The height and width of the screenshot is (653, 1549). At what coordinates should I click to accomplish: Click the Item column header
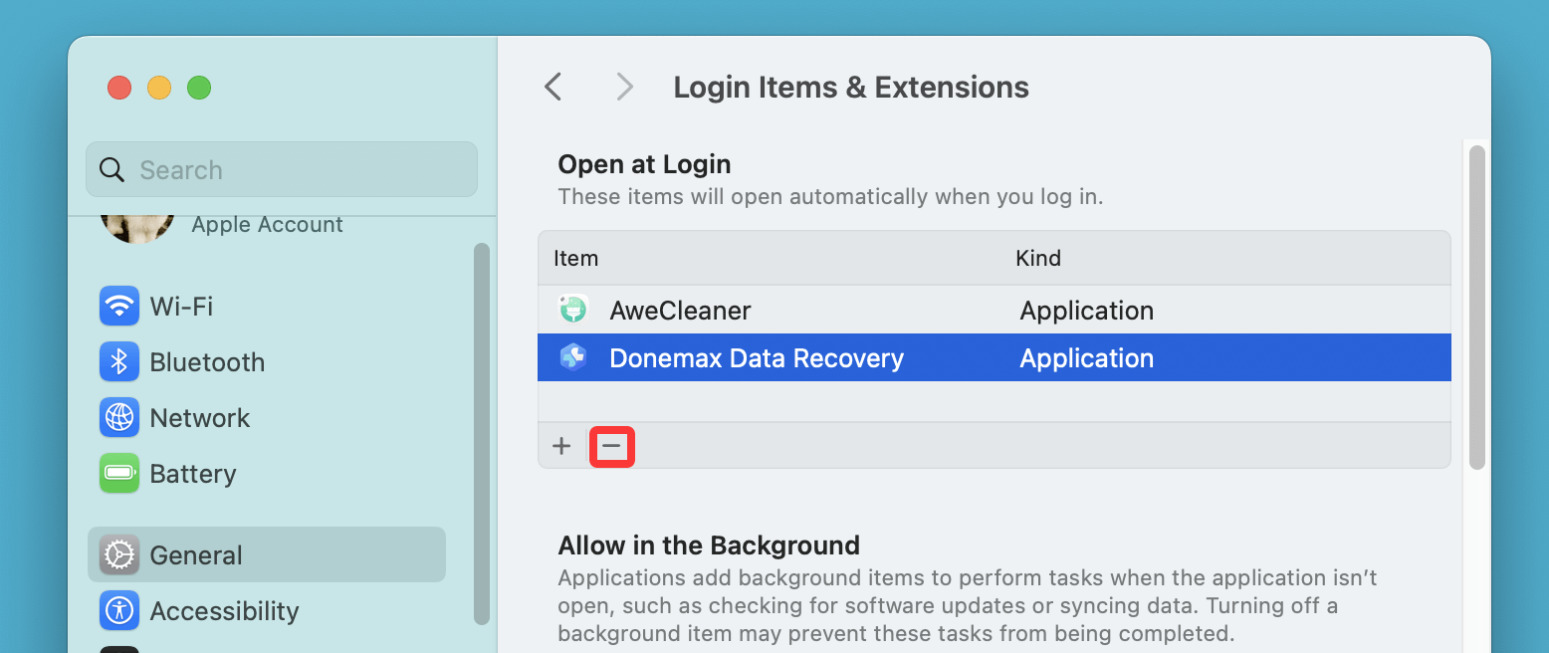click(575, 258)
